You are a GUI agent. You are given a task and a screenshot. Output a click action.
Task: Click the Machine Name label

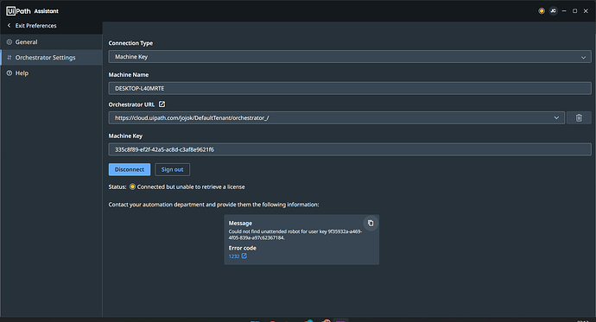pyautogui.click(x=129, y=75)
